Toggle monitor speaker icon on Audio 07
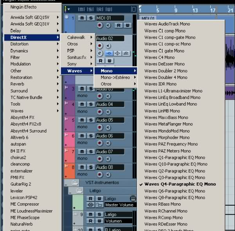Screen dimensions: 235x231 [108, 158]
